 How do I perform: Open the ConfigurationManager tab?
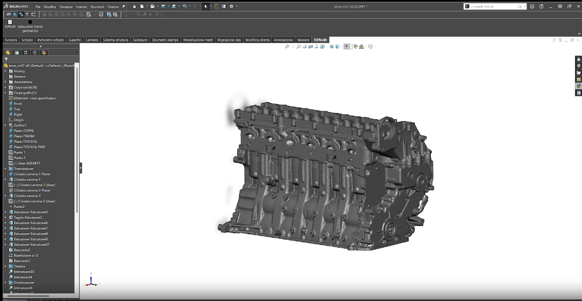(26, 52)
